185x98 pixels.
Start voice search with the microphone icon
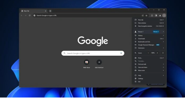point(121,53)
